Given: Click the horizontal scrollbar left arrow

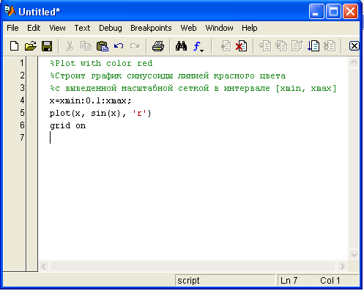Looking at the screenshot, I should click(44, 266).
